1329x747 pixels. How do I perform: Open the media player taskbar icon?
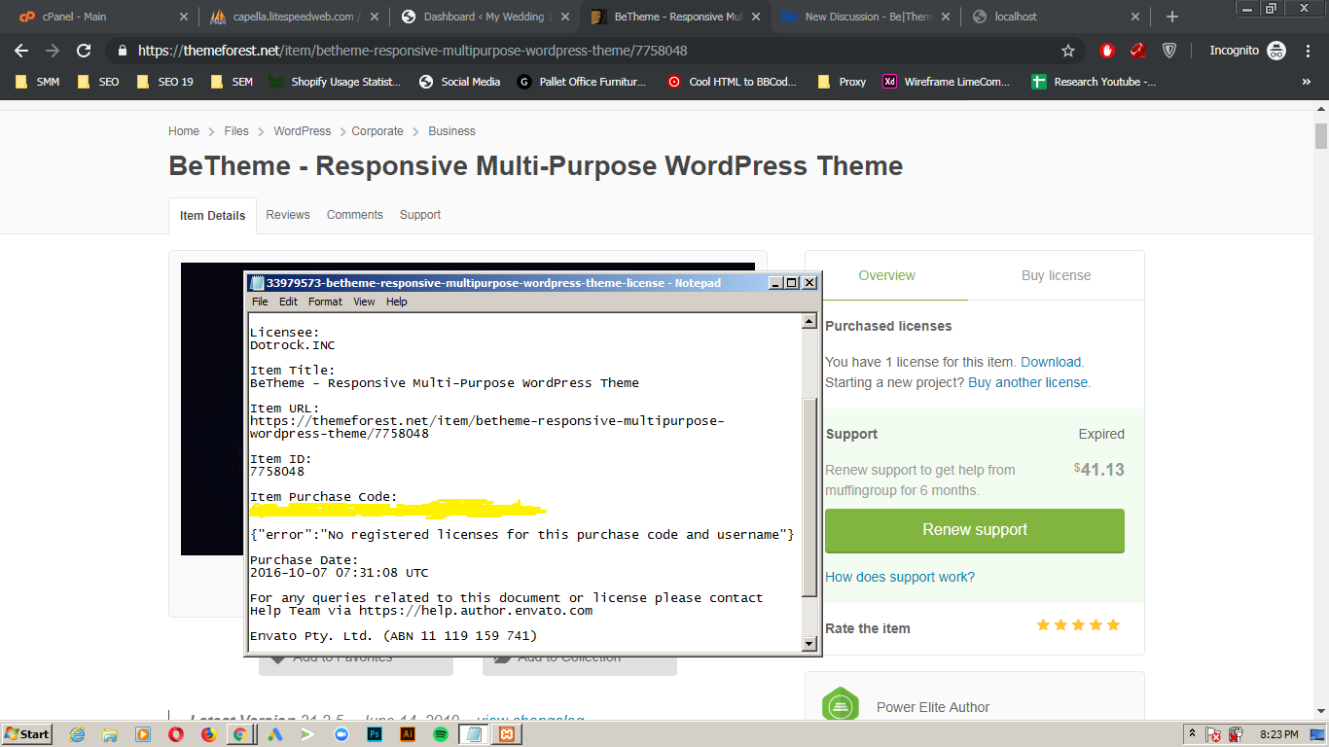point(143,734)
